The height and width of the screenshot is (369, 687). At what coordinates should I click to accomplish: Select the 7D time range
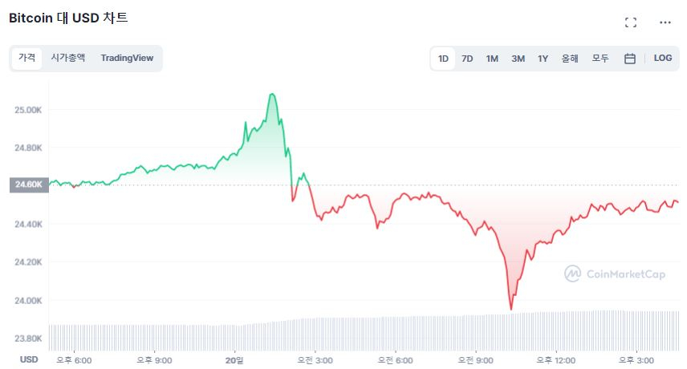[467, 59]
